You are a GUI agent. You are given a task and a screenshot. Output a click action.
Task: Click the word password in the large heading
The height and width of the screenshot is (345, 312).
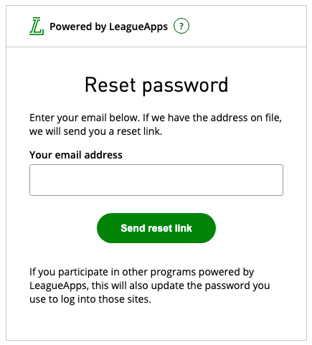click(186, 86)
